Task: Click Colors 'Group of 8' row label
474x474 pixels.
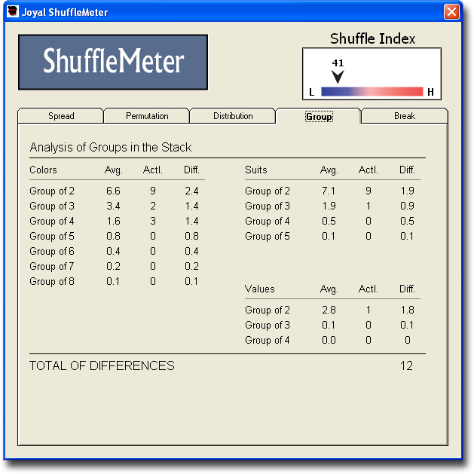Action: click(x=52, y=282)
